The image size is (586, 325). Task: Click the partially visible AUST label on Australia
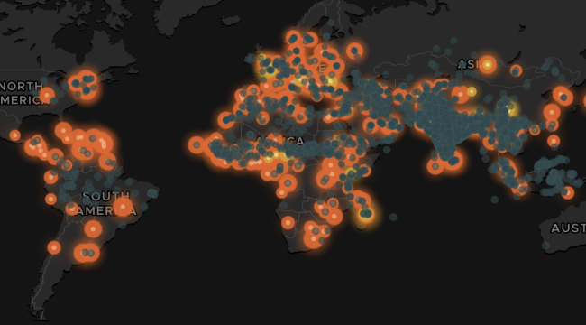click(569, 228)
